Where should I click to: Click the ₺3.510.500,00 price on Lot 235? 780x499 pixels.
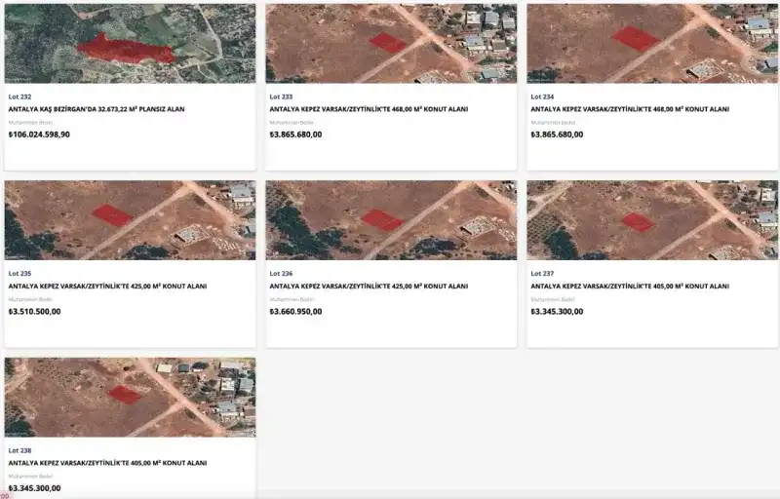pyautogui.click(x=34, y=312)
